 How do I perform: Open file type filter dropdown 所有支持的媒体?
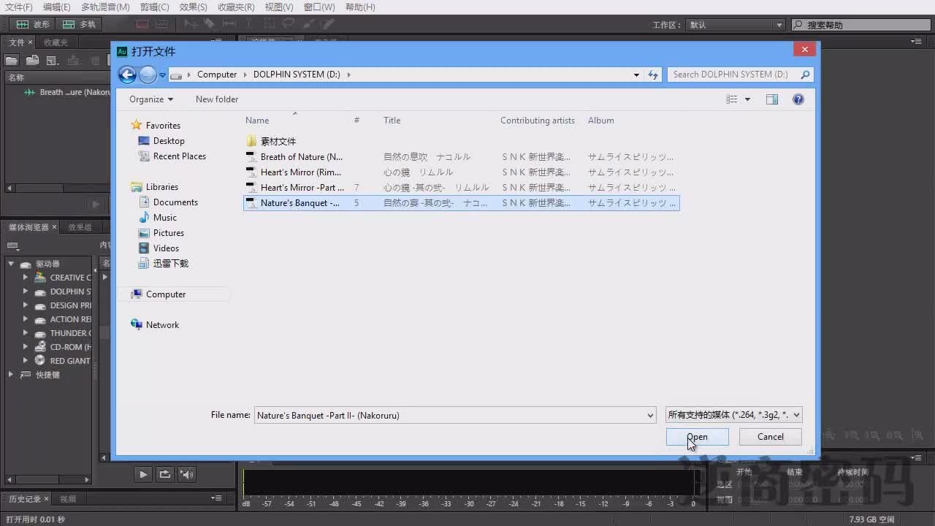[x=734, y=415]
